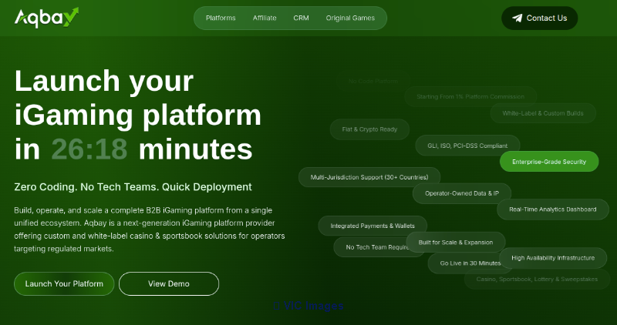Click the High Availability Infrastructure tag
Image resolution: width=617 pixels, height=325 pixels.
click(553, 258)
